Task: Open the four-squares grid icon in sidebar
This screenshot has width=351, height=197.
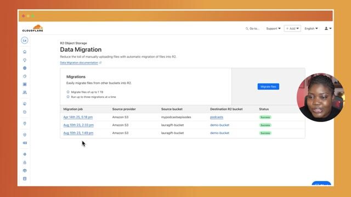Action: (x=25, y=84)
